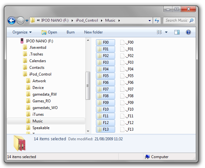
Task: Select the ._F06 file
Action: tap(127, 83)
